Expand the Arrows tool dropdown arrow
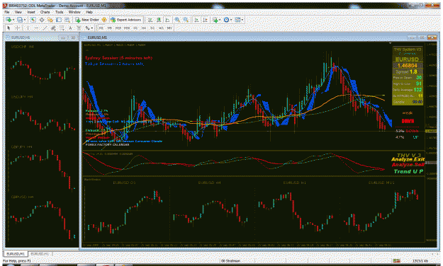This screenshot has width=443, height=266. click(92, 28)
